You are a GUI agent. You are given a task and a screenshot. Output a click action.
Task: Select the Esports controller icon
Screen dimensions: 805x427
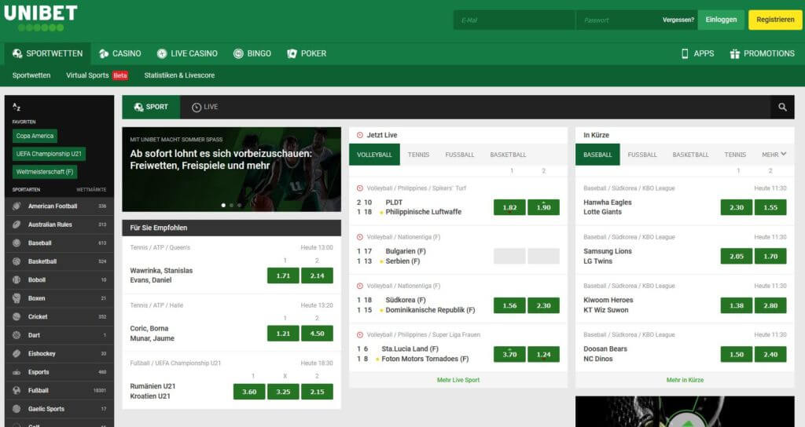(x=17, y=372)
